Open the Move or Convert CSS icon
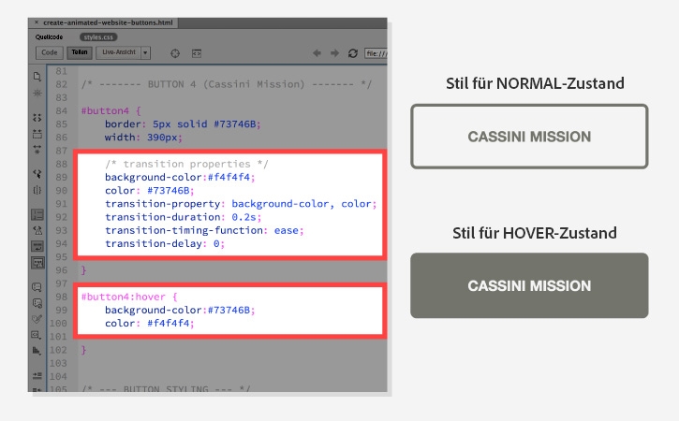 coord(37,351)
